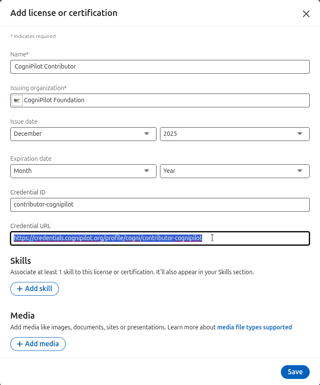The image size is (320, 385).
Task: Click the Add skill button
Action: point(34,289)
